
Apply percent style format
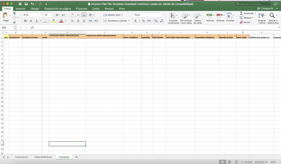point(143,21)
